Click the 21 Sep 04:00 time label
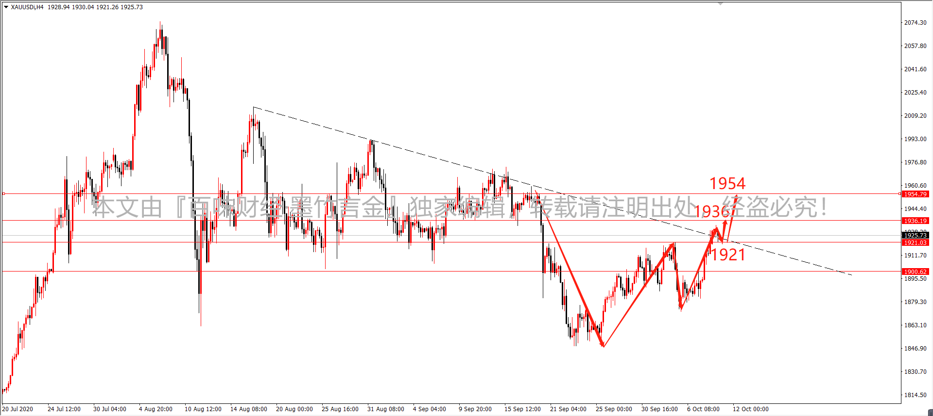933x416 pixels. 569,409
